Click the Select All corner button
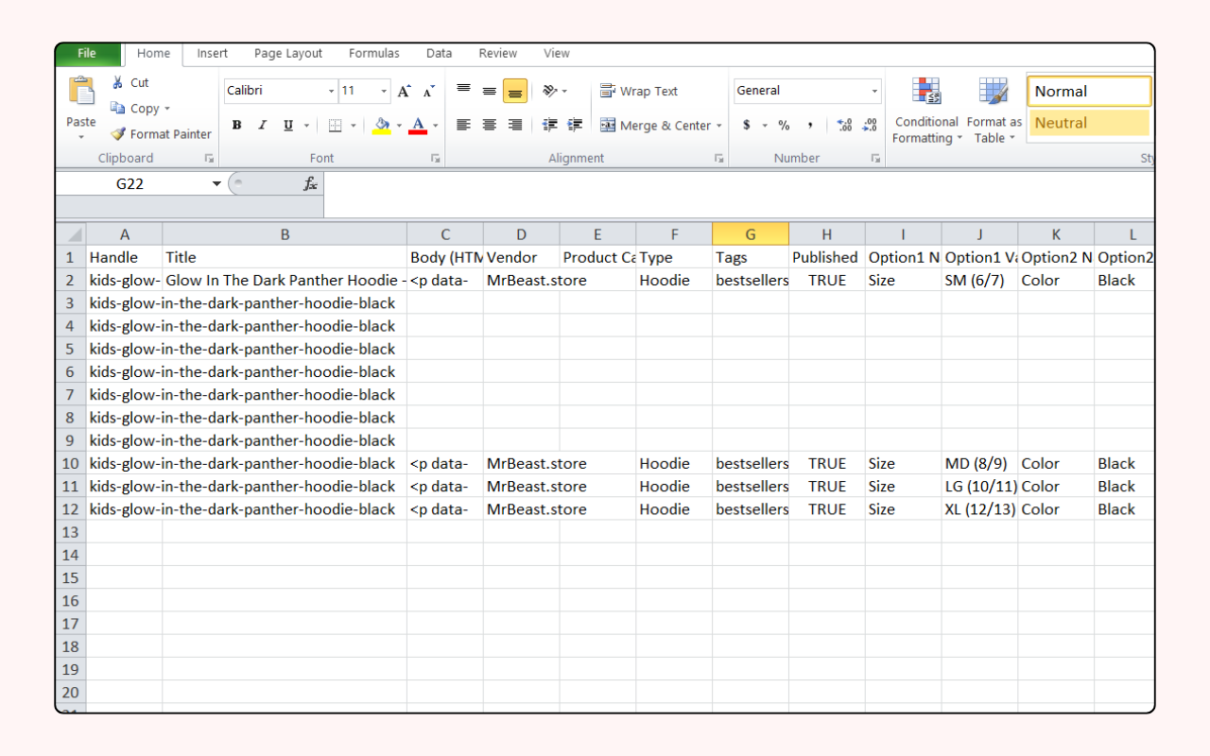1210x756 pixels. click(71, 234)
